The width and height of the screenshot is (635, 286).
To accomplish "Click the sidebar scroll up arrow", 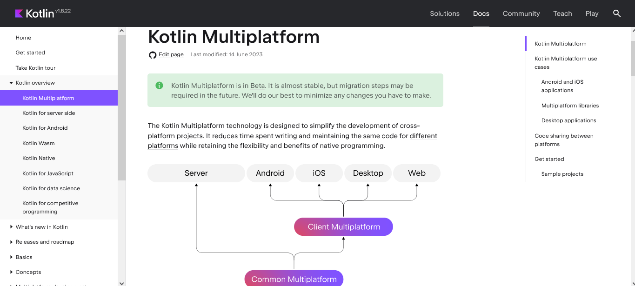I will [122, 31].
